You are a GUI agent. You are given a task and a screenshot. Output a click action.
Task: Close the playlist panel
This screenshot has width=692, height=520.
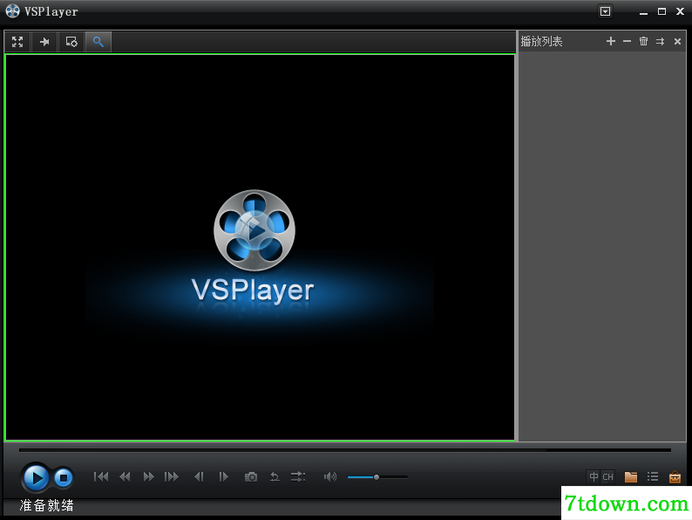677,42
